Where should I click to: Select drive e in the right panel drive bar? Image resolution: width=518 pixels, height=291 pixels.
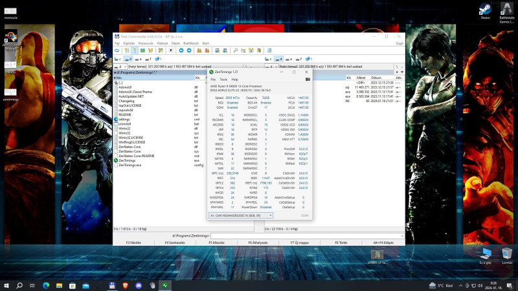[x=289, y=59]
